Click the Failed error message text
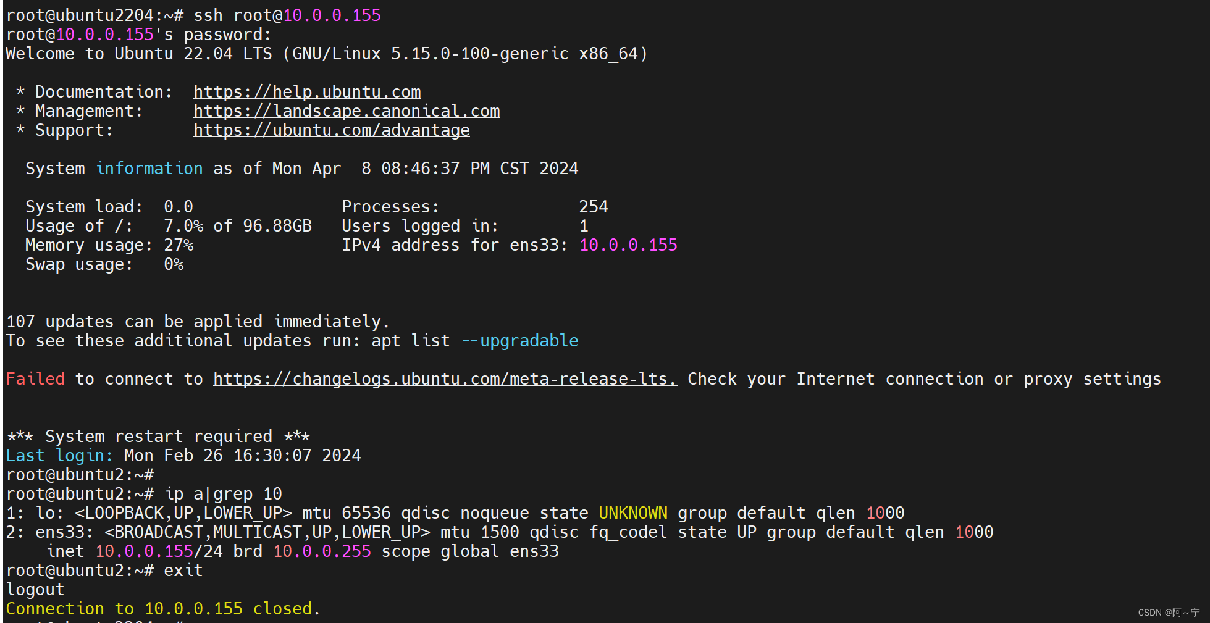Viewport: 1210px width, 623px height. 35,378
